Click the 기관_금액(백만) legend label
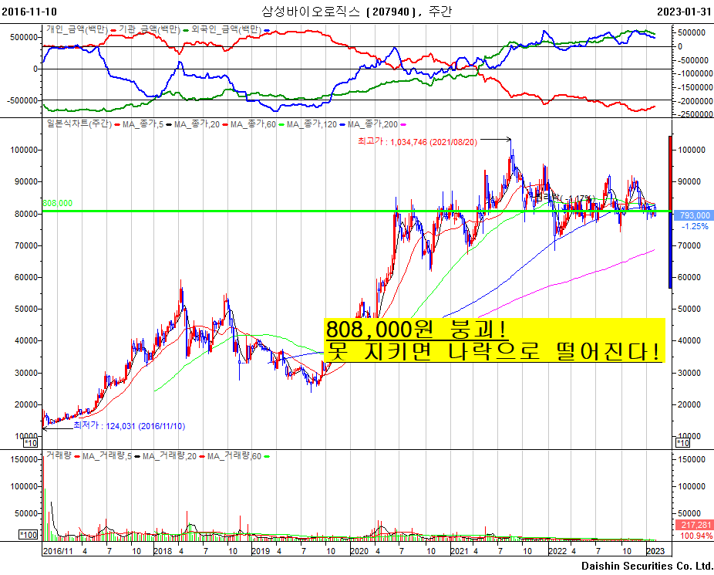This screenshot has width=714, height=575. [x=150, y=29]
